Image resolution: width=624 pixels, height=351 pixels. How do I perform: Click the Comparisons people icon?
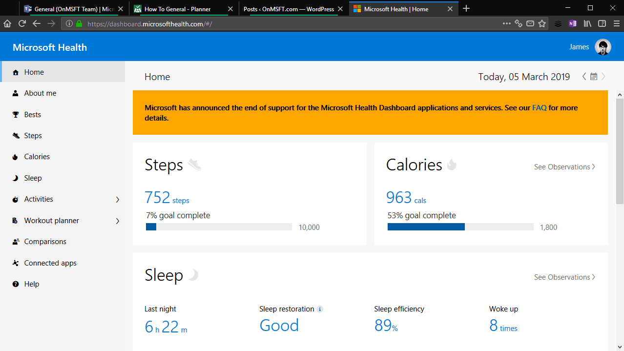(x=16, y=242)
